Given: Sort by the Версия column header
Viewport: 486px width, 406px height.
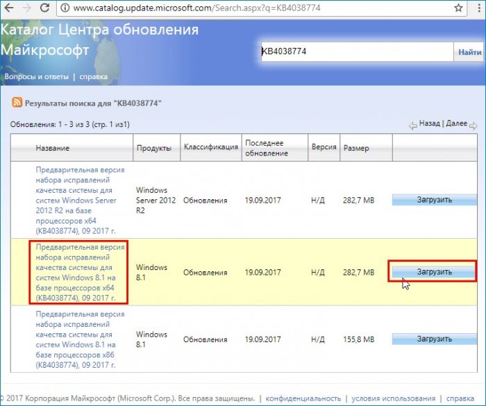Looking at the screenshot, I should pos(324,146).
